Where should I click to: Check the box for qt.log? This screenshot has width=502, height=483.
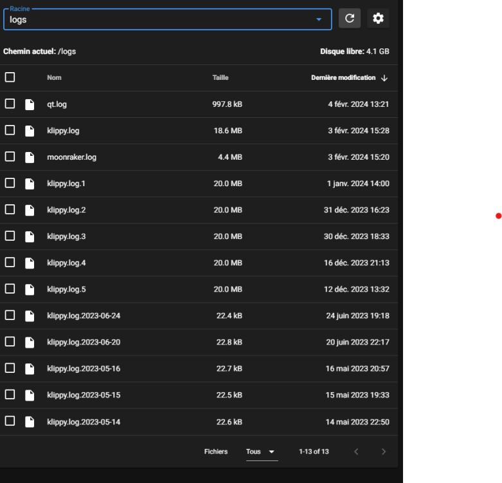coord(10,104)
